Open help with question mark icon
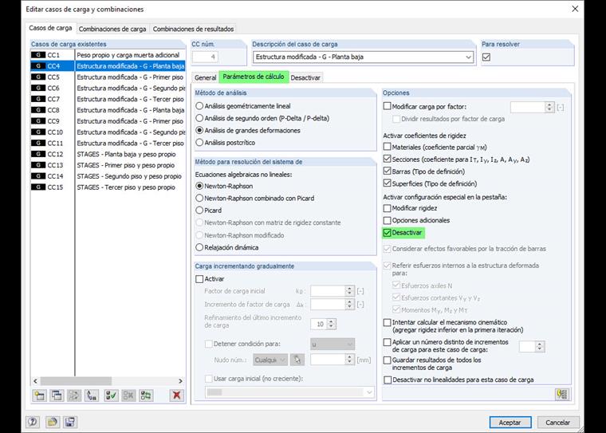Viewport: 606px width, 433px height. pyautogui.click(x=33, y=422)
